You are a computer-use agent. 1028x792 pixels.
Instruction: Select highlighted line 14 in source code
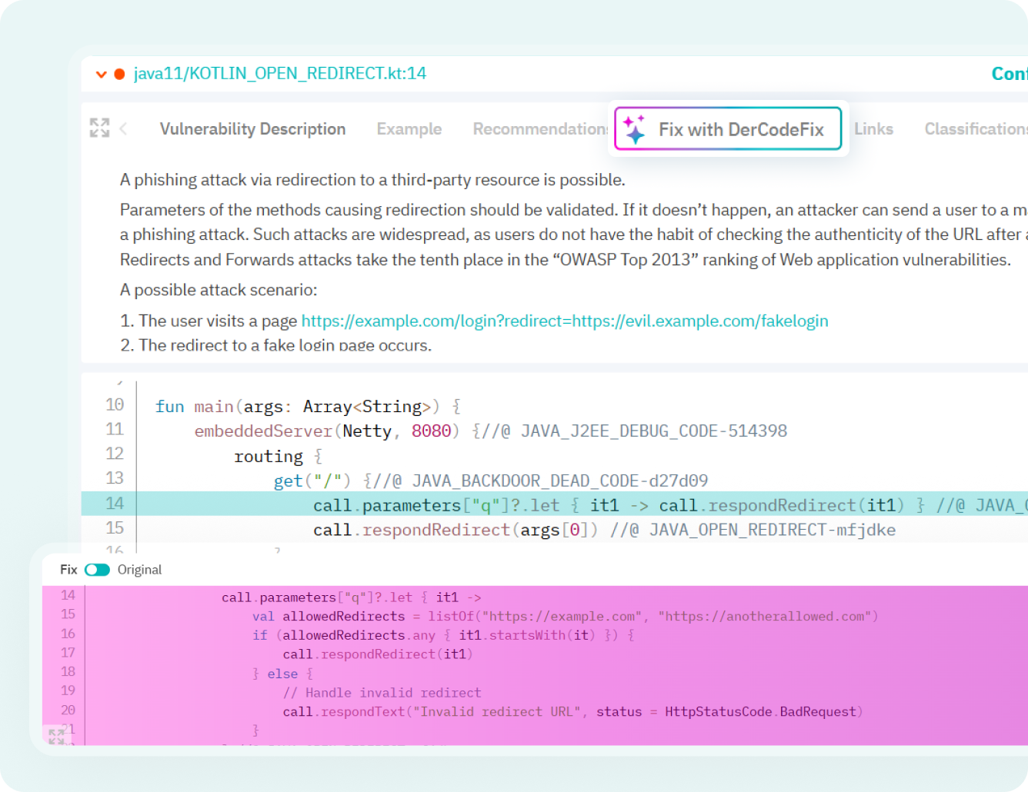point(554,504)
